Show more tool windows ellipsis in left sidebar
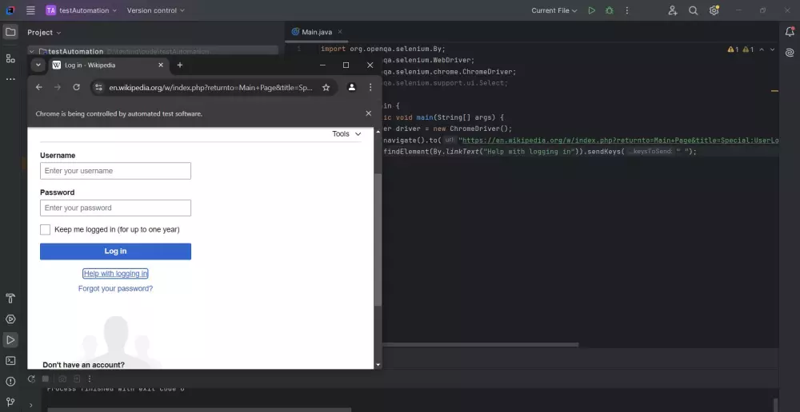This screenshot has width=800, height=412. point(10,80)
